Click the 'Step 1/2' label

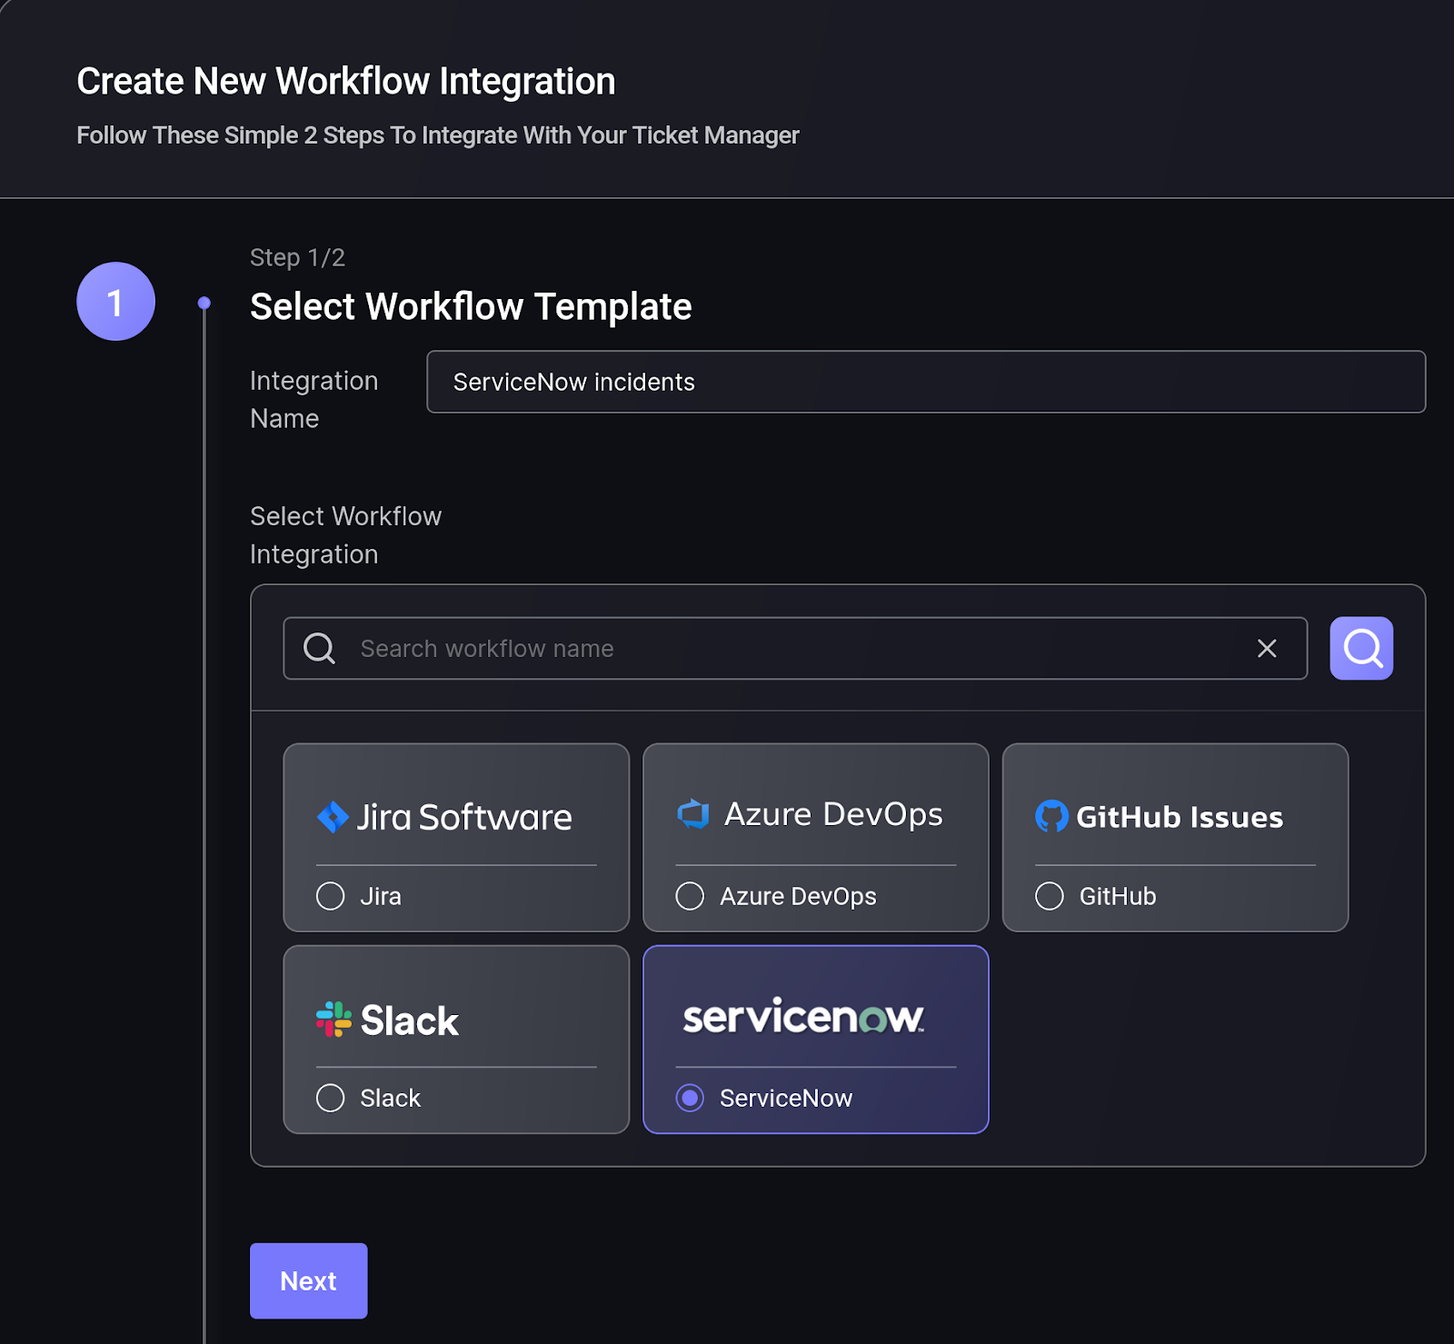(x=297, y=257)
